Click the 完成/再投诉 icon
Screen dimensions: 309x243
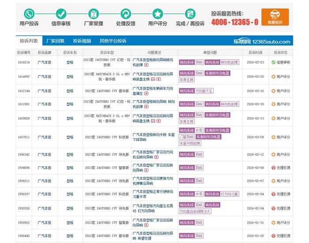point(190,14)
